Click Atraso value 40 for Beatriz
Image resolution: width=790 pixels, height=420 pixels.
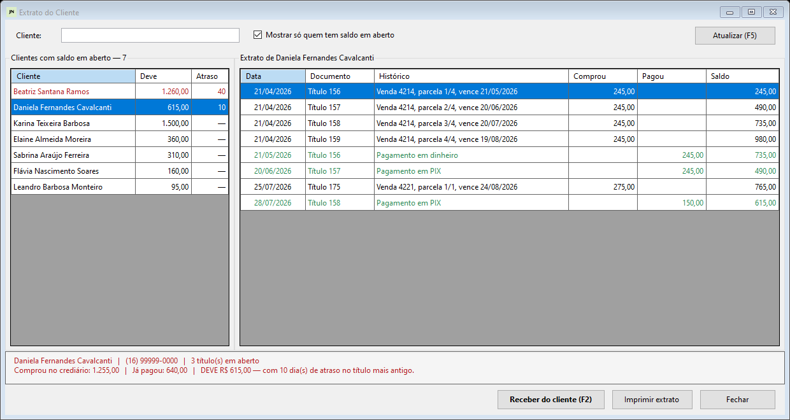coord(221,92)
